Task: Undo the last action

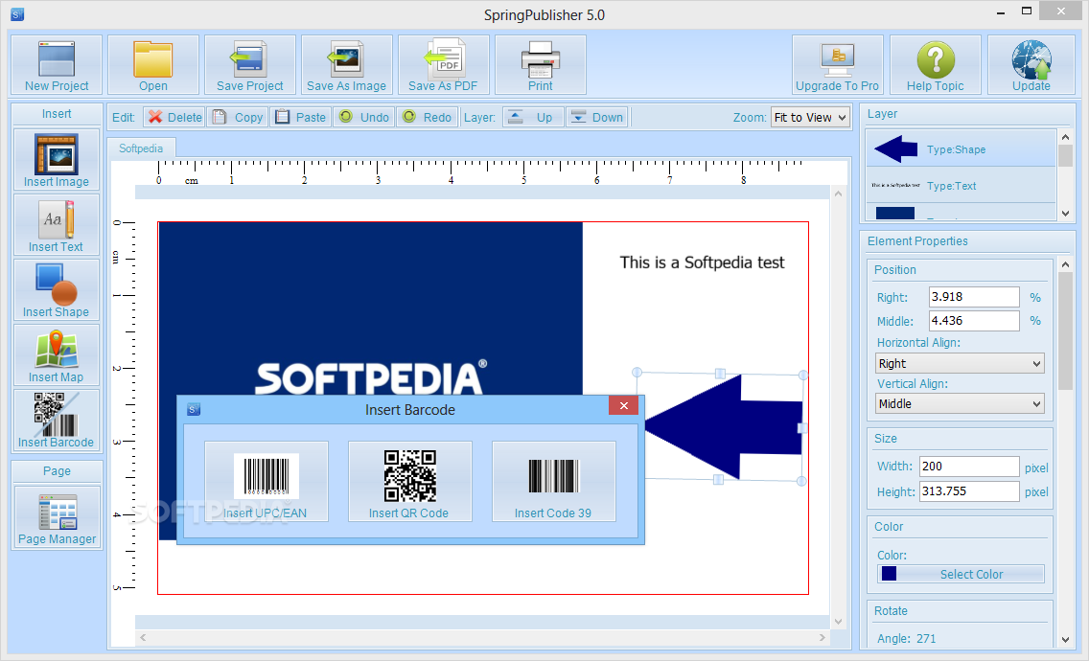Action: (x=364, y=117)
